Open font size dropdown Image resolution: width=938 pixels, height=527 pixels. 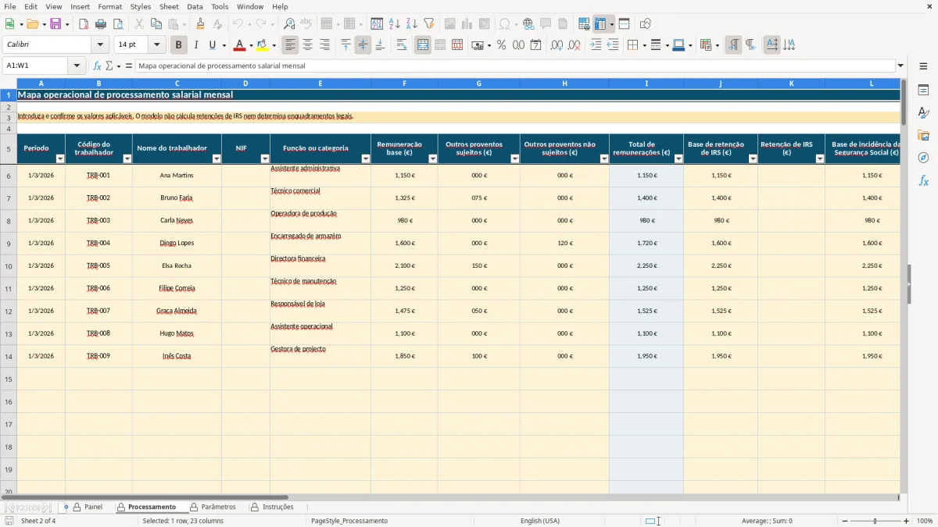point(156,45)
